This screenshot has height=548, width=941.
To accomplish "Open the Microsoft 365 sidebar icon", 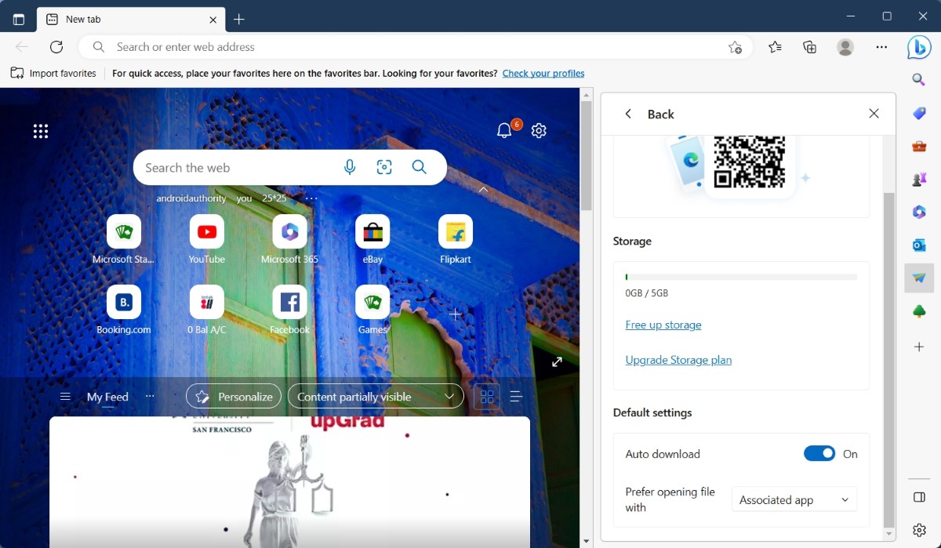I will tap(919, 212).
